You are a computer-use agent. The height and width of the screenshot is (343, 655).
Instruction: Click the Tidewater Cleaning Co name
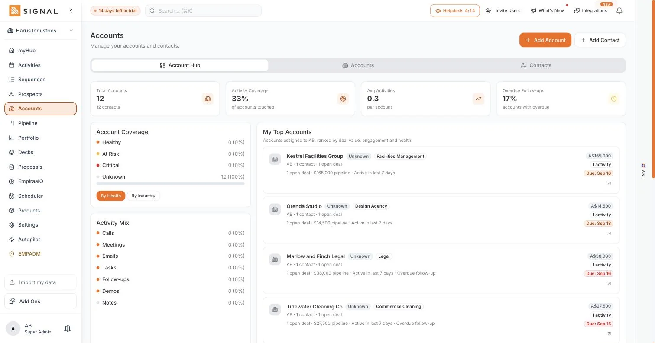[x=315, y=307]
